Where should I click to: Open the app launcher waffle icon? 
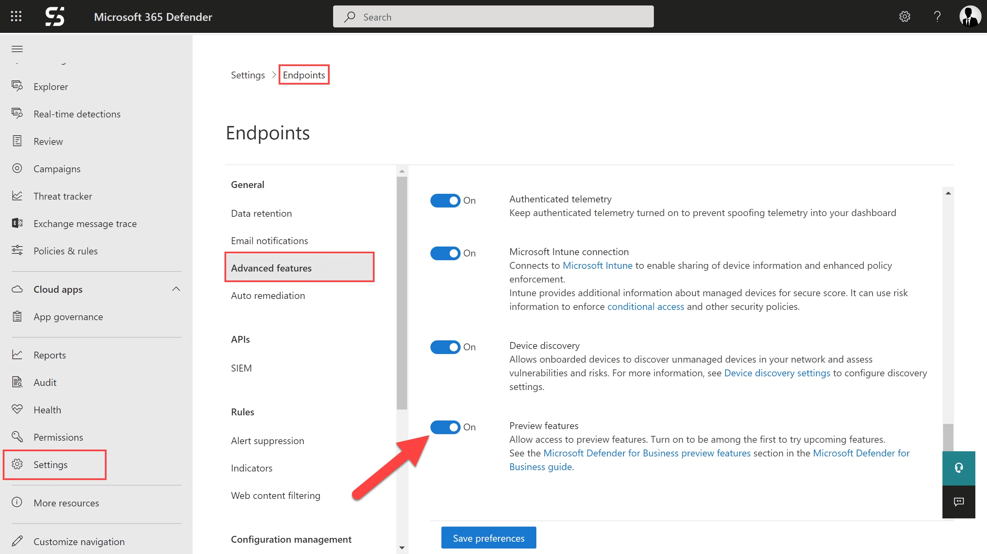click(x=16, y=16)
